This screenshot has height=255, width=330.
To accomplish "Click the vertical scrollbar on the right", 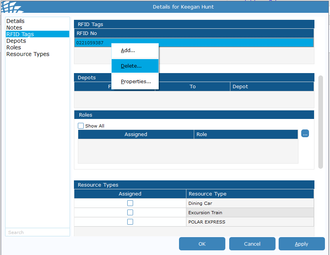I will [x=321, y=122].
